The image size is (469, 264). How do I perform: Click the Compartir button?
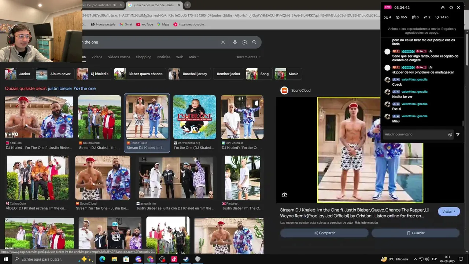click(x=324, y=233)
